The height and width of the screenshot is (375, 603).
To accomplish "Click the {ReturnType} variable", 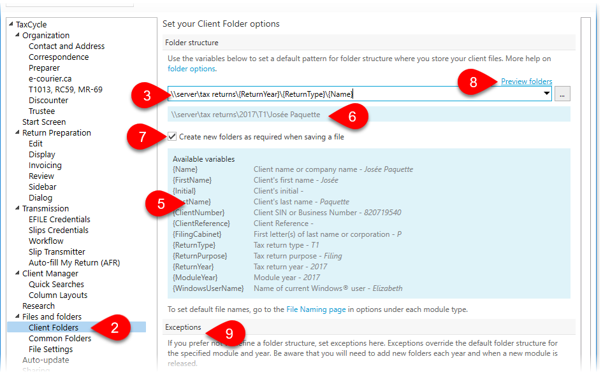I will point(194,244).
